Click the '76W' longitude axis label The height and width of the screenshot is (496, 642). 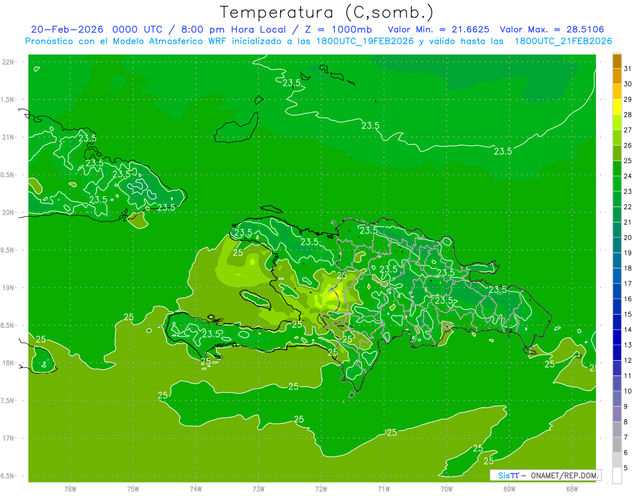tap(70, 489)
